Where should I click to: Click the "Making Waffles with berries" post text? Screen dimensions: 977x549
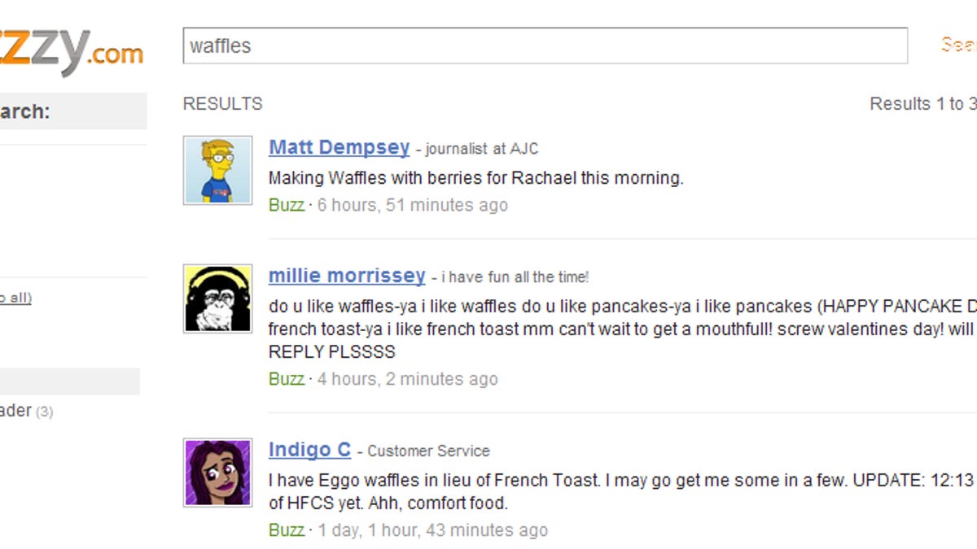pyautogui.click(x=475, y=178)
